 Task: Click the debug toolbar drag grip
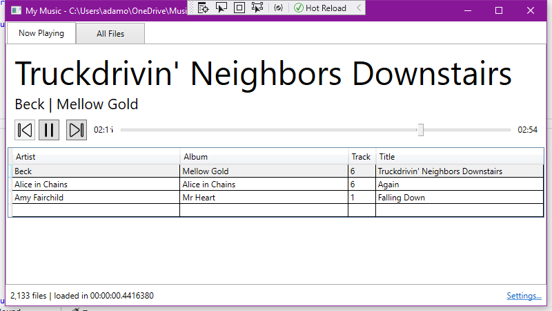(x=192, y=8)
